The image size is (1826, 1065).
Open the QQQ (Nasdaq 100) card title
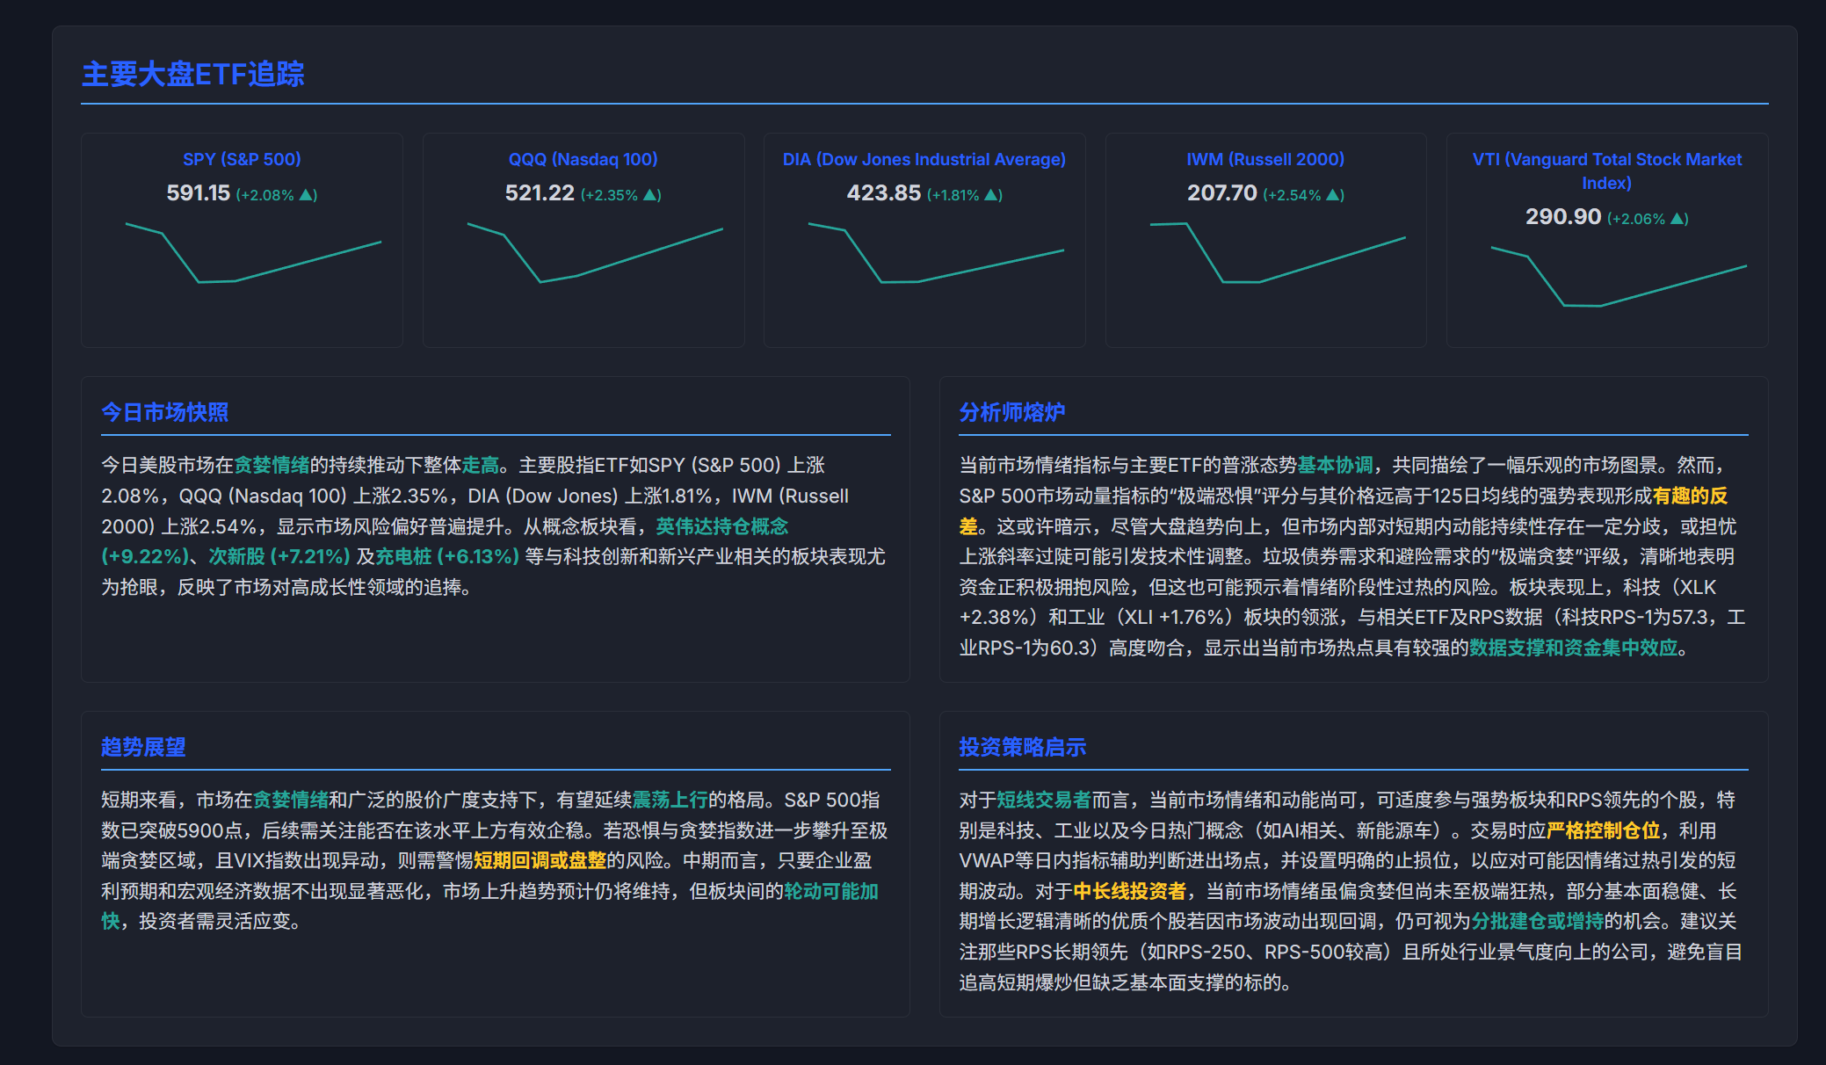[583, 159]
